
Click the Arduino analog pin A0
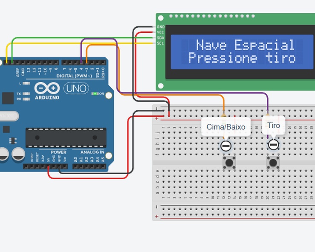[75, 166]
